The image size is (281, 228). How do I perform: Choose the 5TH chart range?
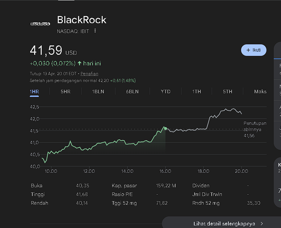228,91
